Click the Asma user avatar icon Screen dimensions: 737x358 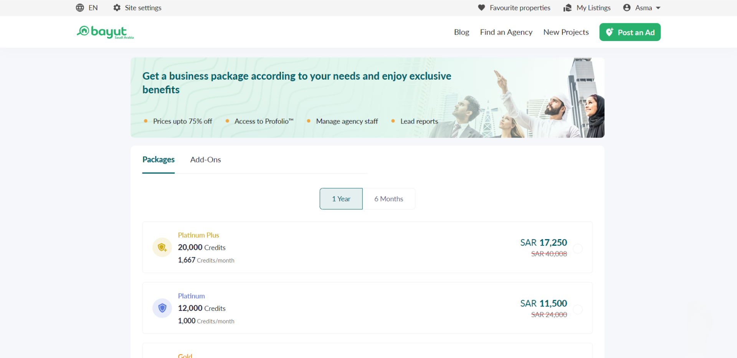point(627,8)
